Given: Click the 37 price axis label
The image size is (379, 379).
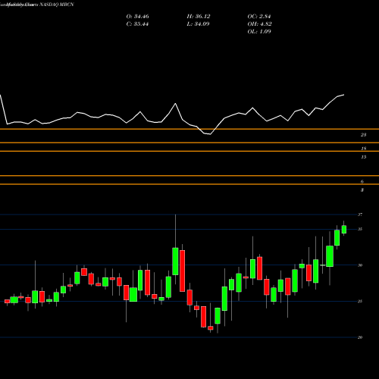Looking at the screenshot, I should 360,215.
